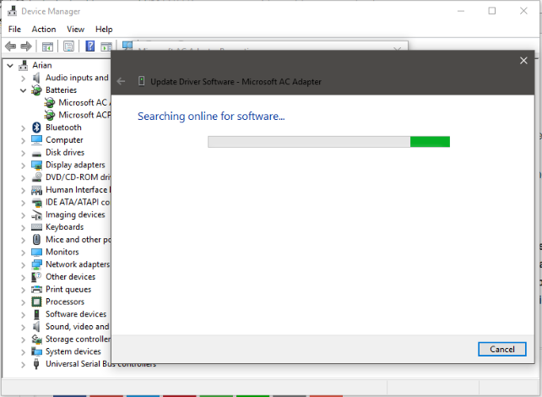The height and width of the screenshot is (397, 542).
Task: Expand the Keyboards category
Action: pyautogui.click(x=23, y=227)
